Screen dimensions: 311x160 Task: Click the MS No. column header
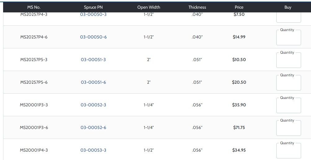point(34,7)
